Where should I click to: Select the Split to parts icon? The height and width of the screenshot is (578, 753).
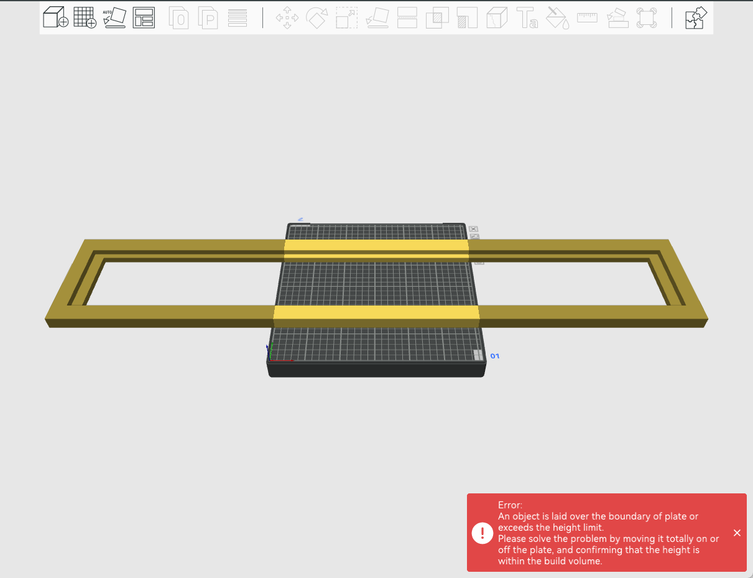point(209,18)
